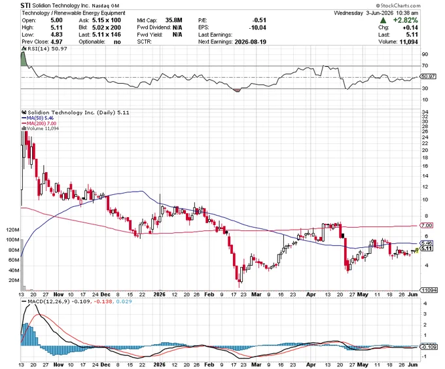Click the Mar label on price chart axis
This screenshot has height=369, width=445.
point(257,294)
